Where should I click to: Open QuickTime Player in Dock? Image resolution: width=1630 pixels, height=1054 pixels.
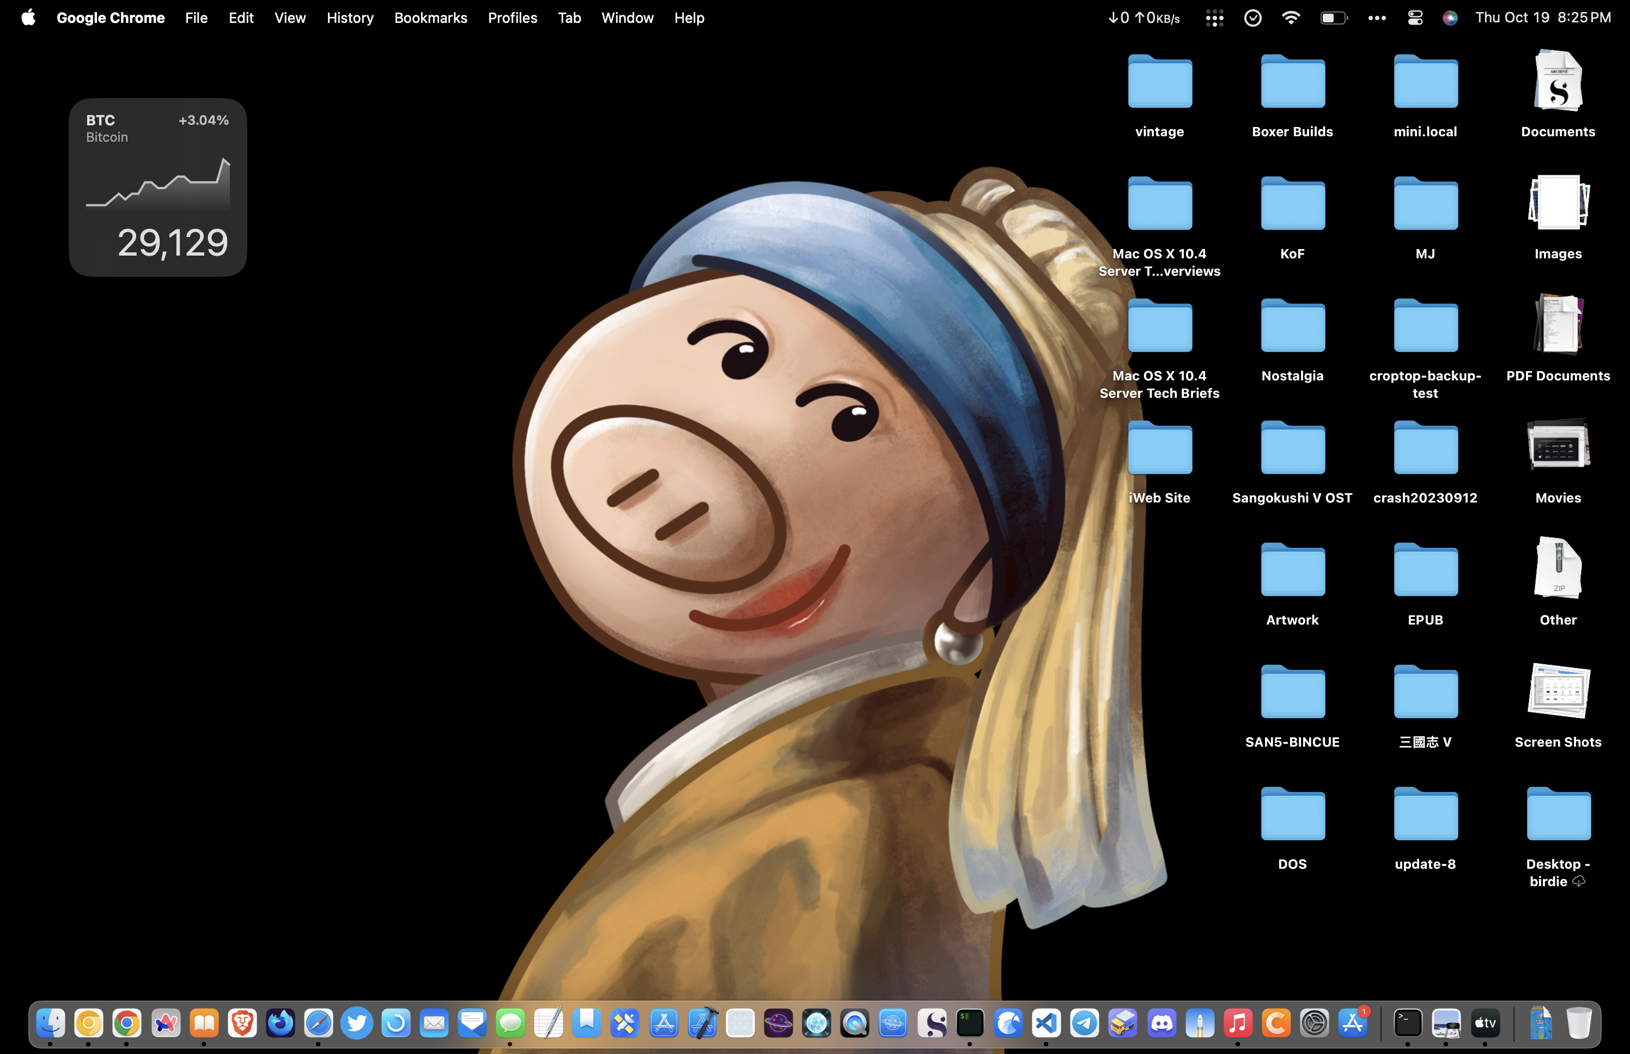tap(855, 1023)
